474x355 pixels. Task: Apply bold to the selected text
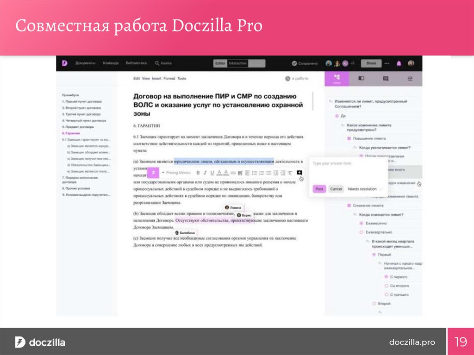198,173
